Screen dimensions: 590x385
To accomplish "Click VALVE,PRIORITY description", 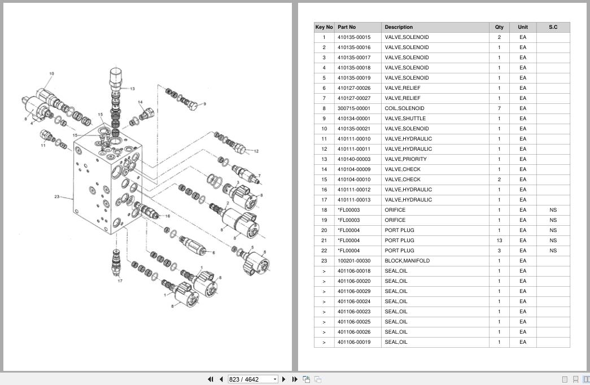I will point(405,159).
